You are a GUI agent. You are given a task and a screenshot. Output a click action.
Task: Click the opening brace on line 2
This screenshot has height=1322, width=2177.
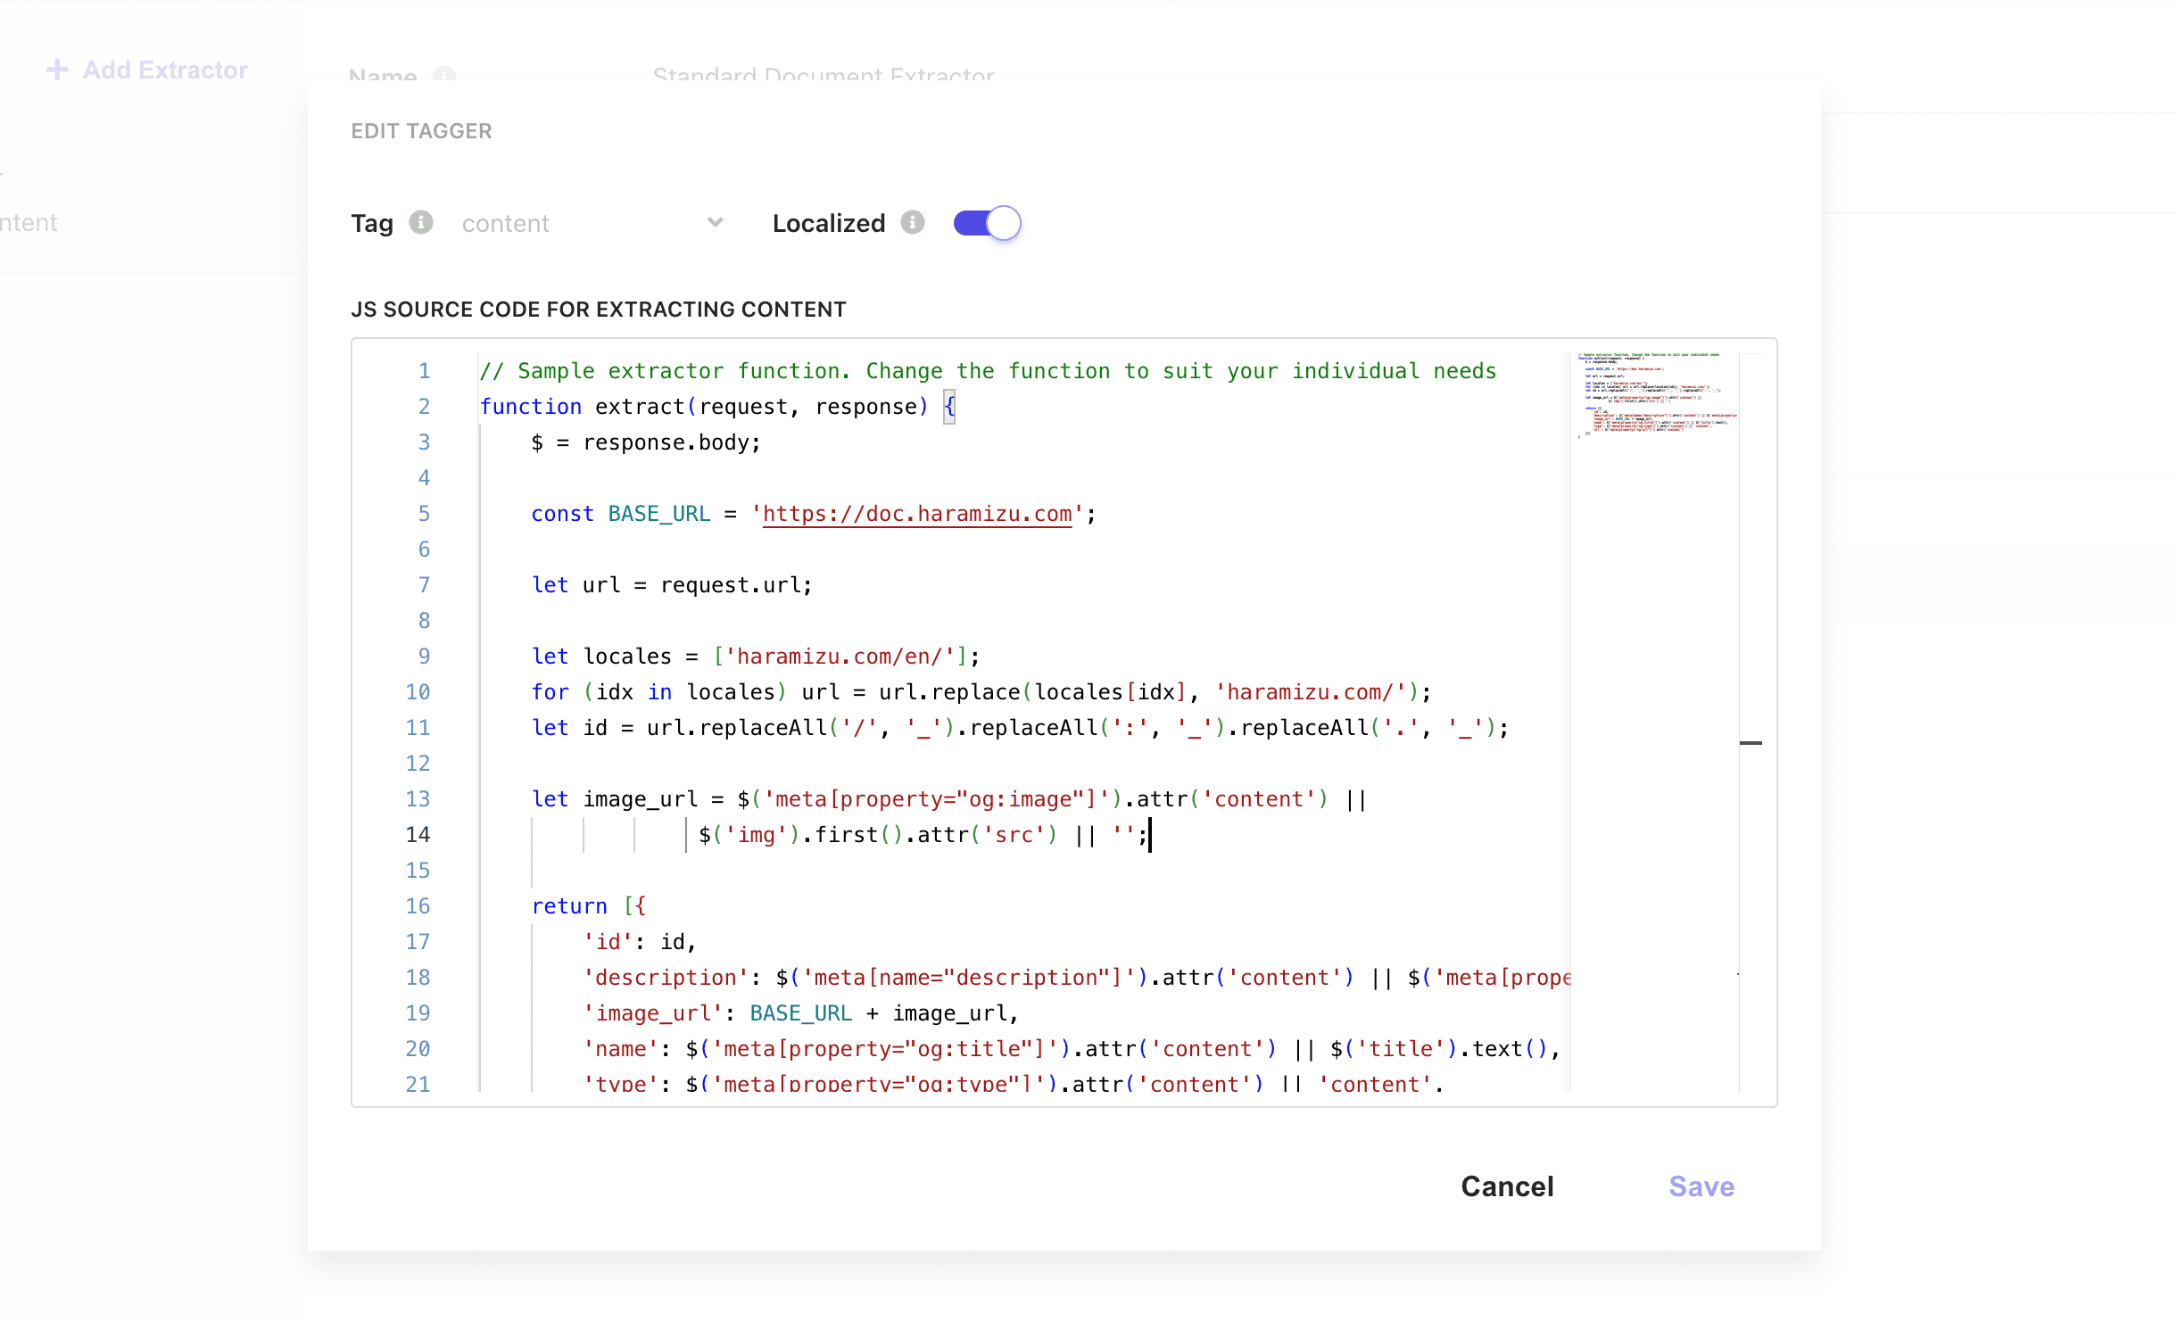(x=949, y=407)
